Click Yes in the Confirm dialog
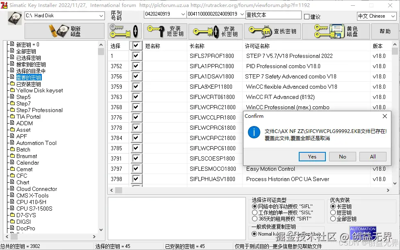The height and width of the screenshot is (250, 400). 312,157
